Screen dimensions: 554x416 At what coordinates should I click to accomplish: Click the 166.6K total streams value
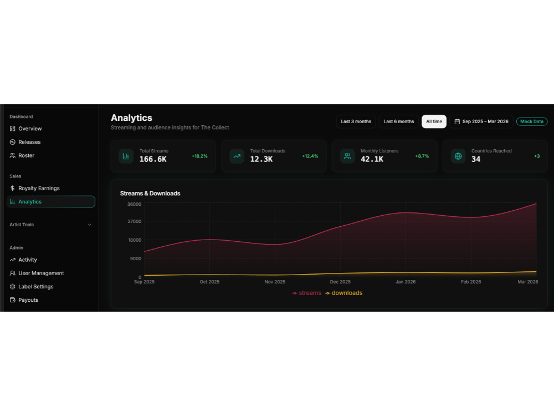click(153, 160)
